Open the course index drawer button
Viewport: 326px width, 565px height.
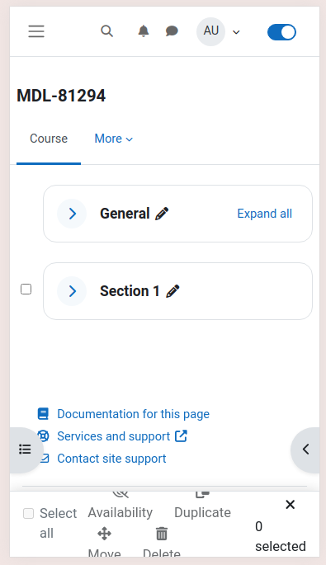pyautogui.click(x=25, y=450)
